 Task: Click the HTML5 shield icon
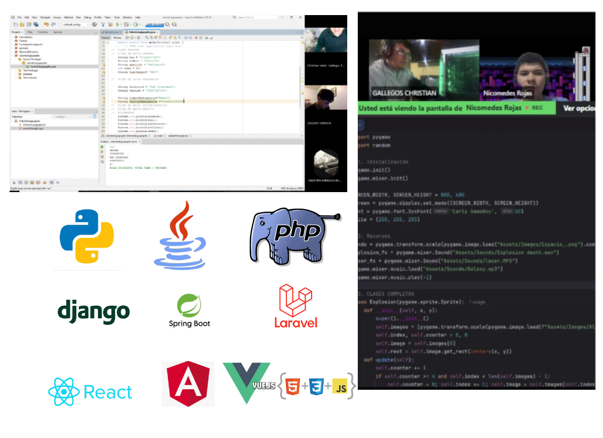(x=293, y=387)
